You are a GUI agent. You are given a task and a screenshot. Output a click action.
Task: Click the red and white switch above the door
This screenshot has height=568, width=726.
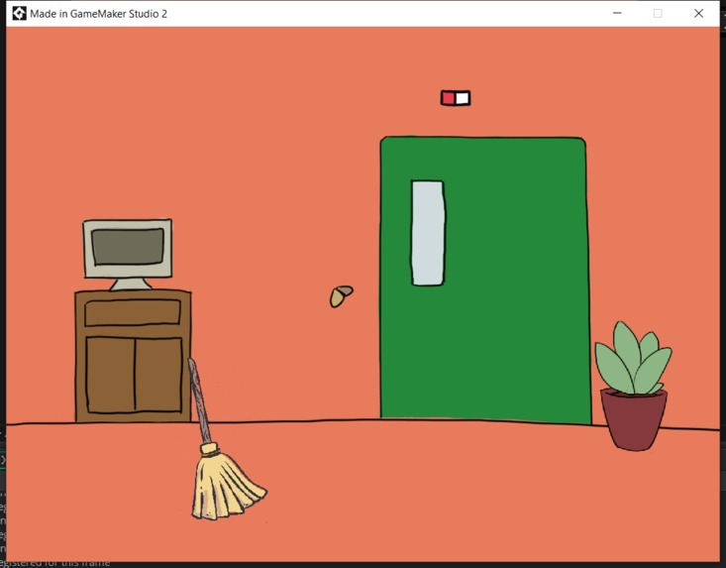(456, 98)
